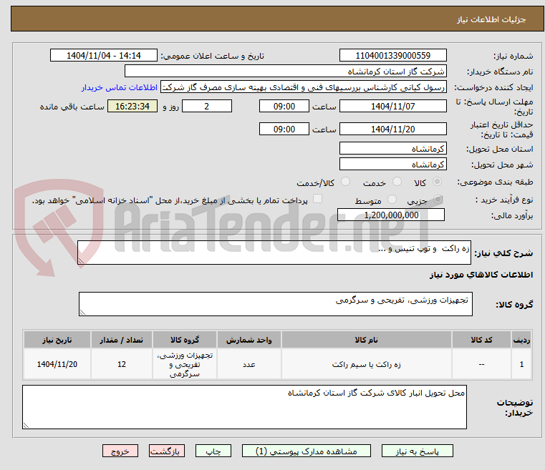
Task: Click the response deadline time field 09:00
Action: [284, 106]
